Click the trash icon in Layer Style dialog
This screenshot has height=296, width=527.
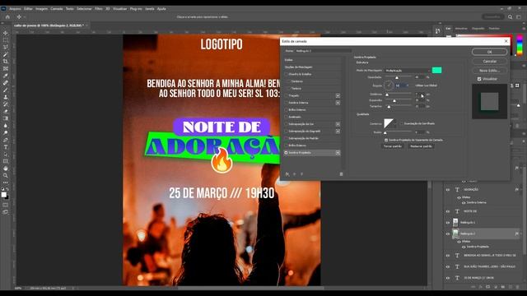(x=341, y=173)
